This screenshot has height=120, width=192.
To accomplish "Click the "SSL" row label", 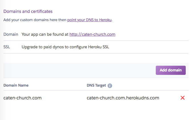I will 7,47.
